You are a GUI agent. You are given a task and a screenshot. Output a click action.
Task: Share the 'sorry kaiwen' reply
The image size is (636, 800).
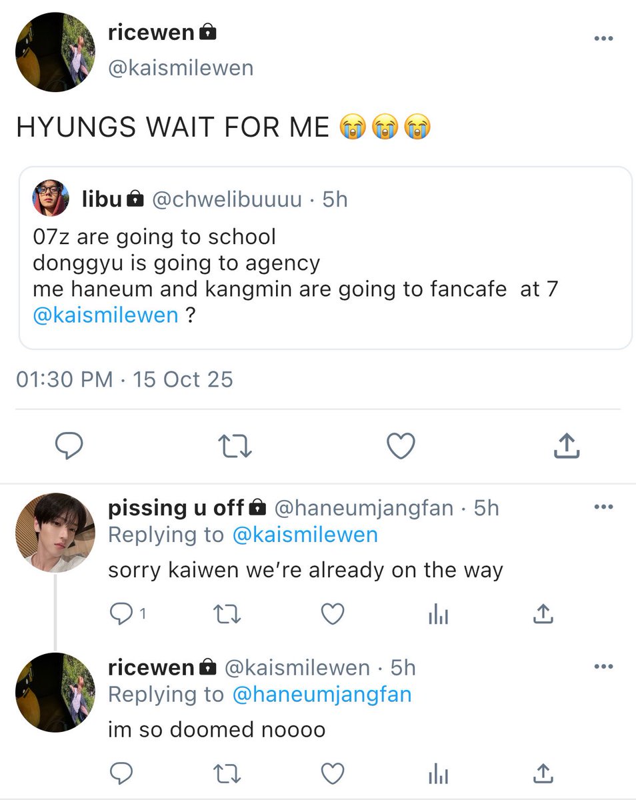point(543,614)
